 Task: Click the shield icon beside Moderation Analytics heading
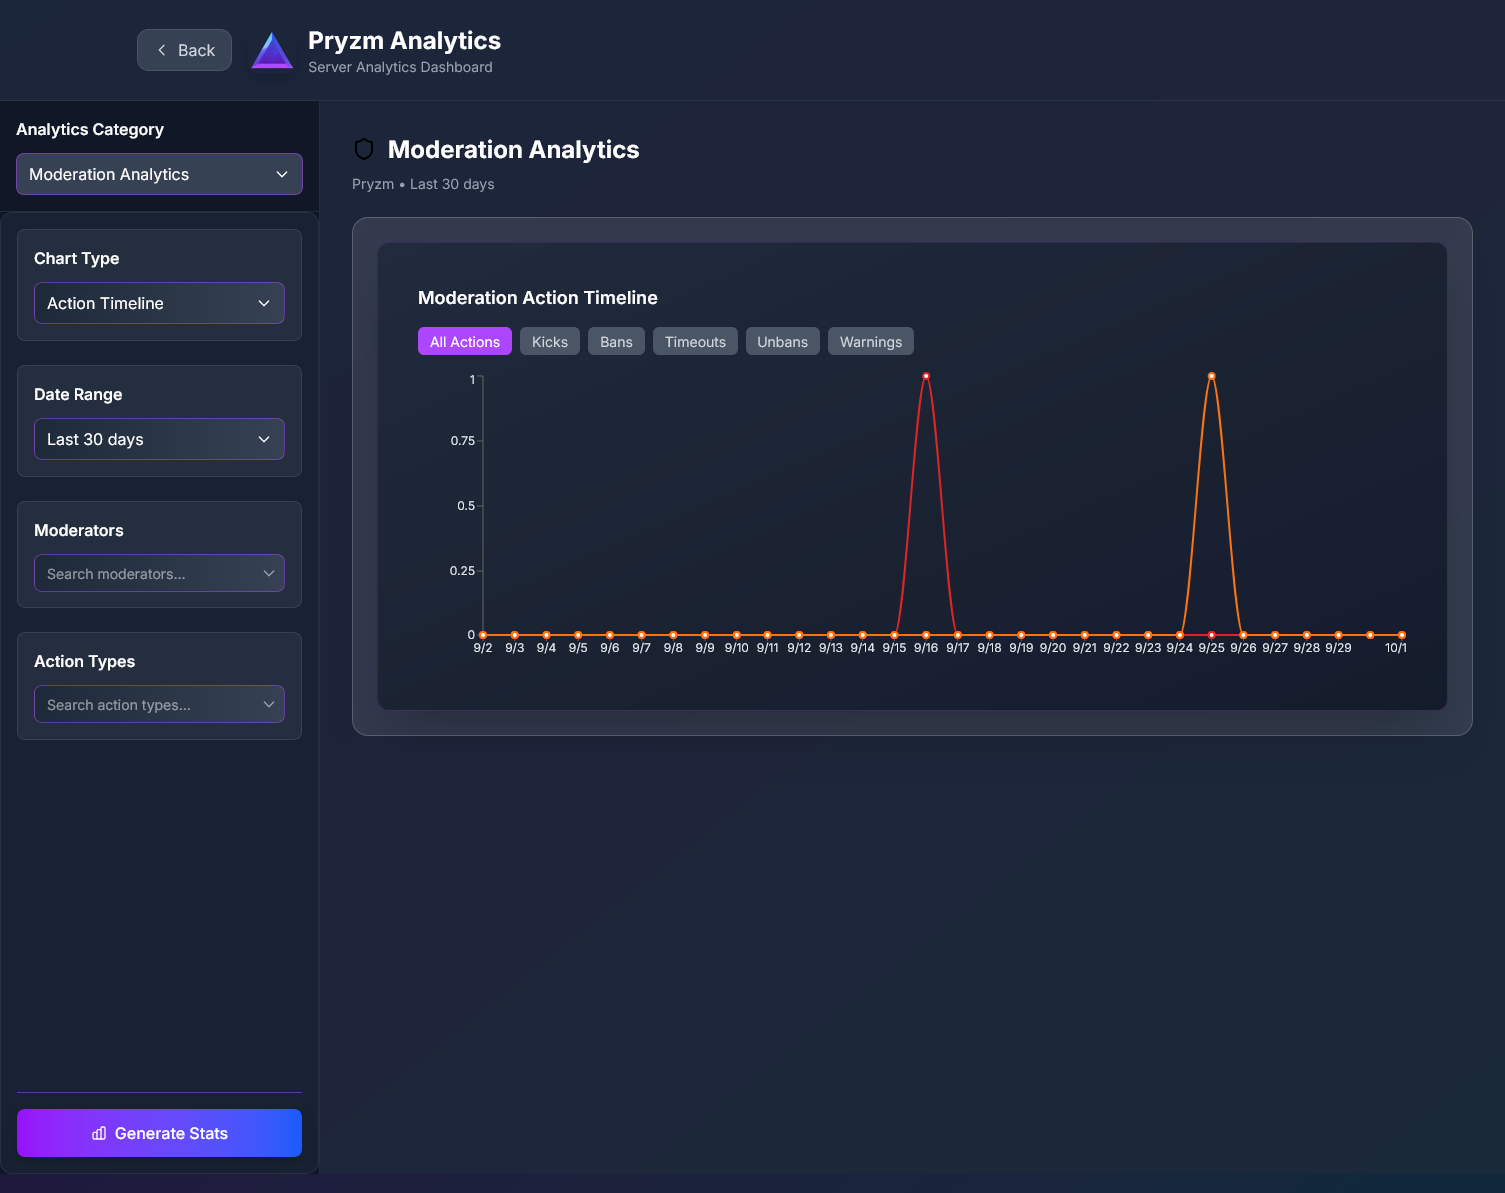point(363,148)
